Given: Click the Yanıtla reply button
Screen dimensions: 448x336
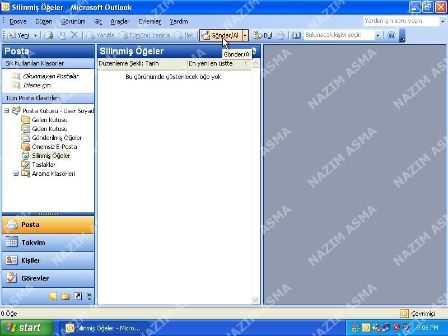Looking at the screenshot, I should 101,35.
